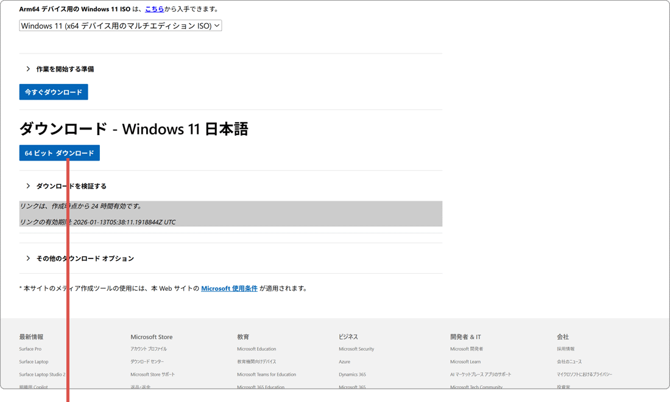Visit ダウンロード センター footer link
The width and height of the screenshot is (670, 402).
coord(147,362)
